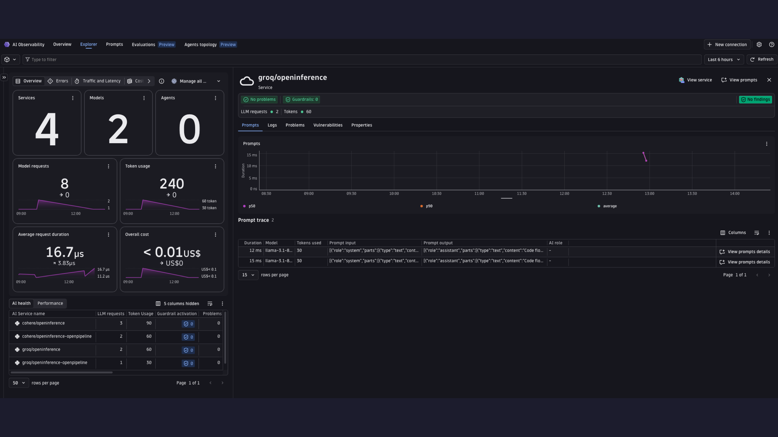Toggle line wrap icon beside 5 columns hidden
Image resolution: width=778 pixels, height=437 pixels.
click(x=210, y=303)
